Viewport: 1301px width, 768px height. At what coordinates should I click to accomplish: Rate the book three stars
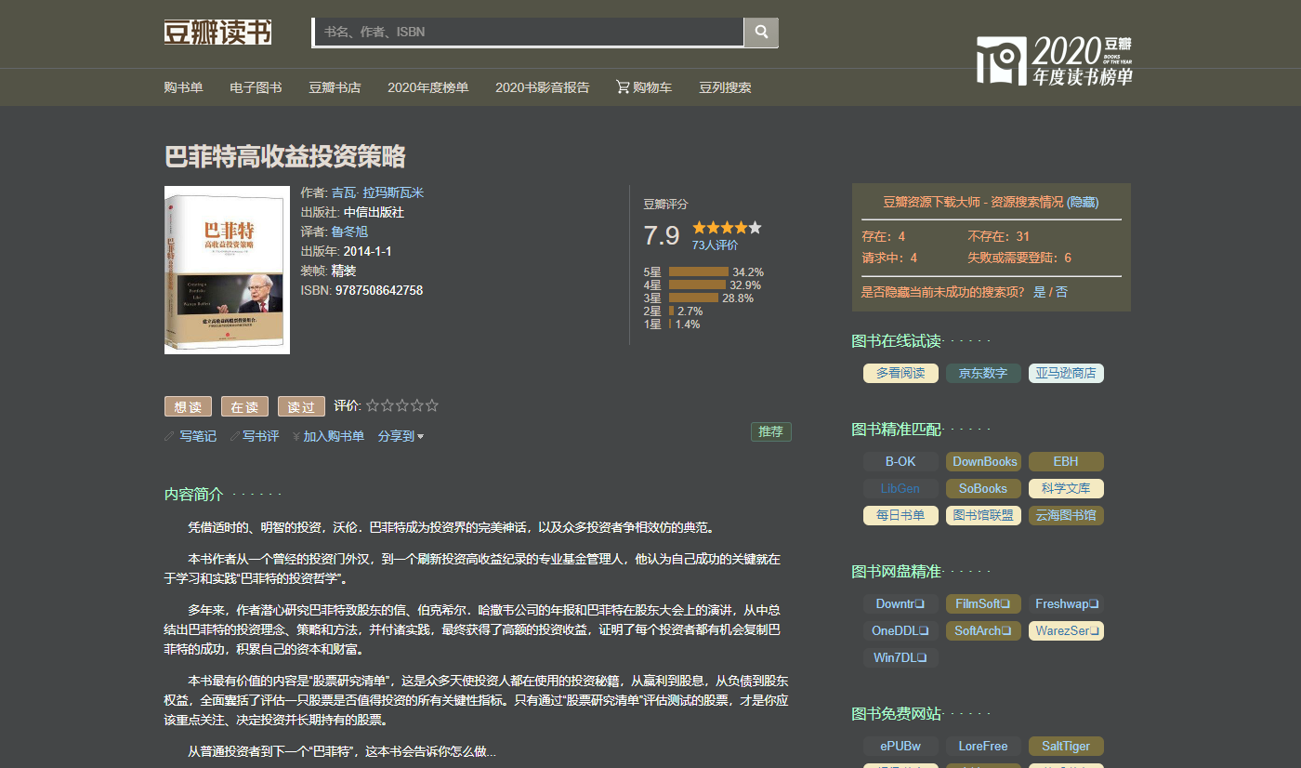click(402, 405)
